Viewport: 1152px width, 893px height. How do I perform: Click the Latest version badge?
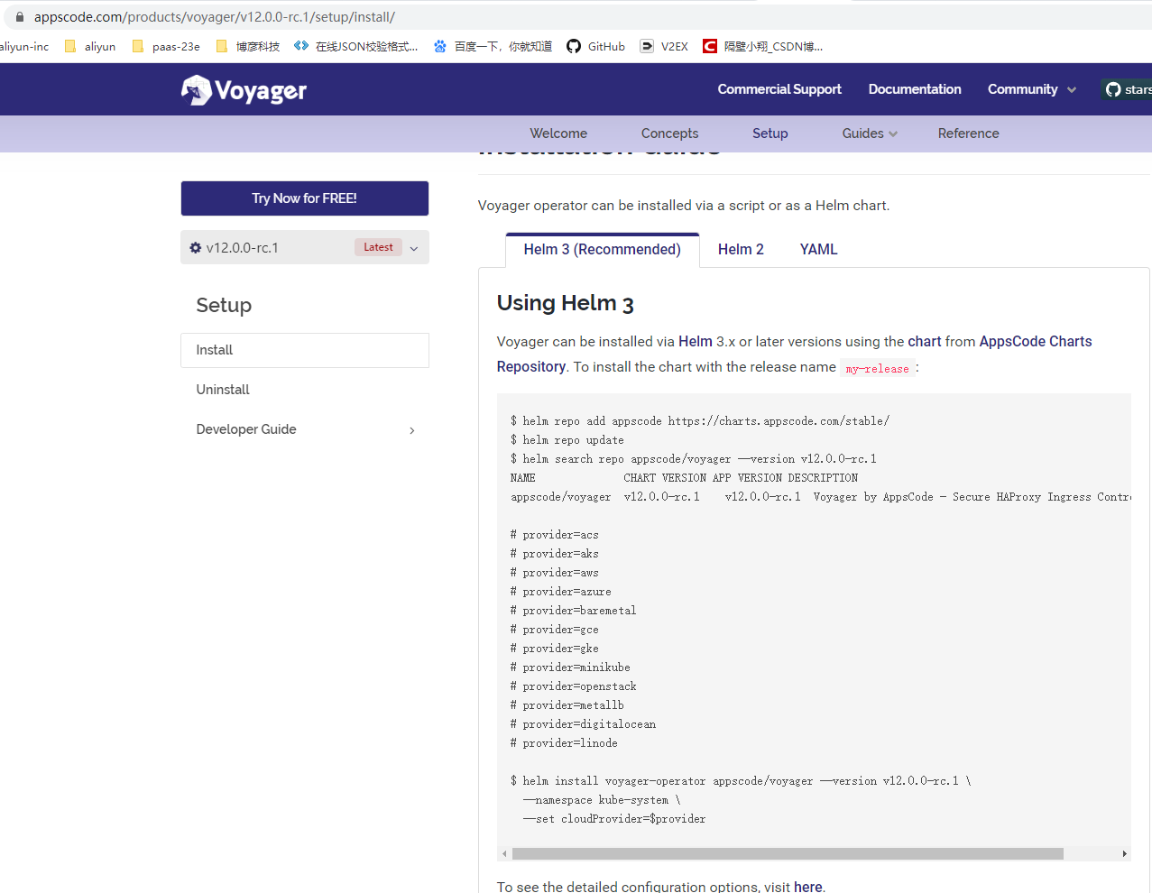coord(378,247)
